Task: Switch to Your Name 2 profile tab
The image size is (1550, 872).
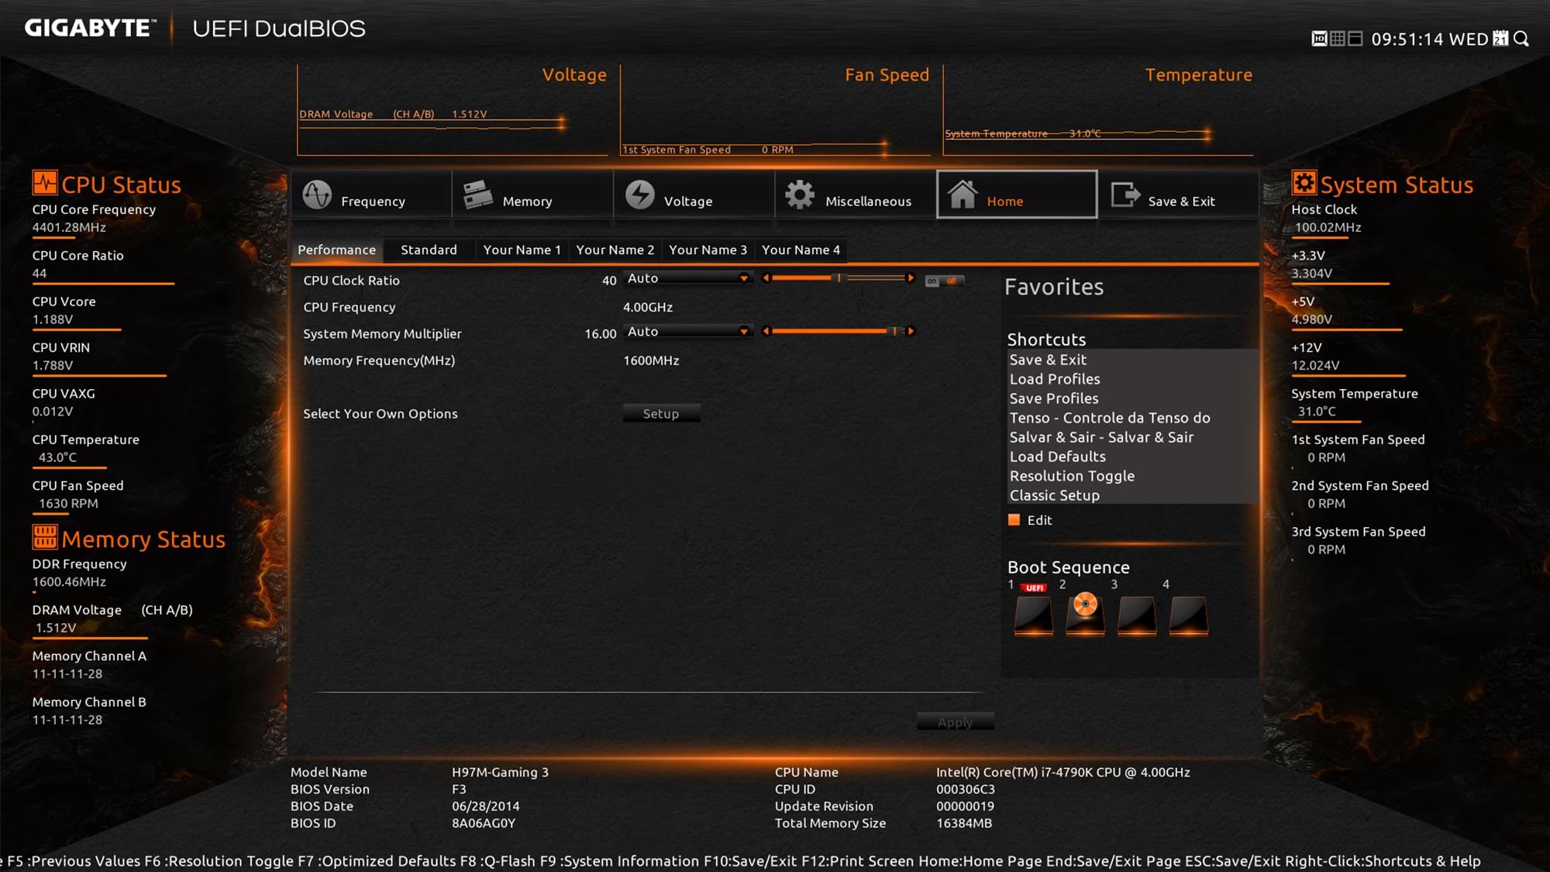Action: [615, 250]
